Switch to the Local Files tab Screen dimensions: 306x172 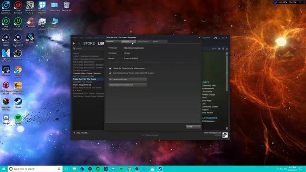pos(144,42)
